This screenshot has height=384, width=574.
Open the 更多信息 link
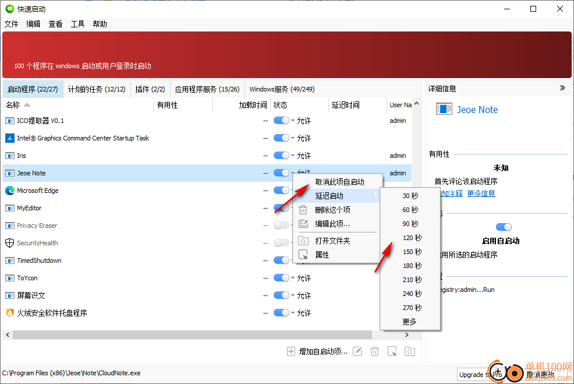(x=481, y=193)
